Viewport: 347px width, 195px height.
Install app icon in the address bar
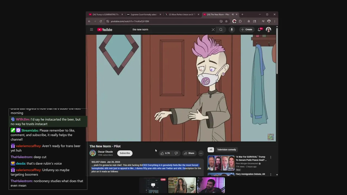point(221,21)
